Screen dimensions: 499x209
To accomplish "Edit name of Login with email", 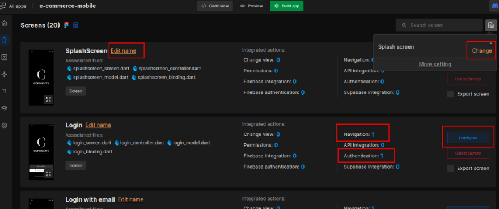I will [x=130, y=199].
